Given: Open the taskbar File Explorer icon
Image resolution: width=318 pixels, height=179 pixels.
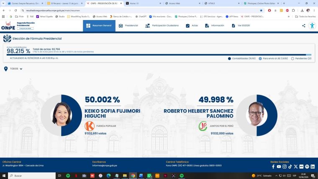Looking at the screenshot, I should pyautogui.click(x=125, y=176).
